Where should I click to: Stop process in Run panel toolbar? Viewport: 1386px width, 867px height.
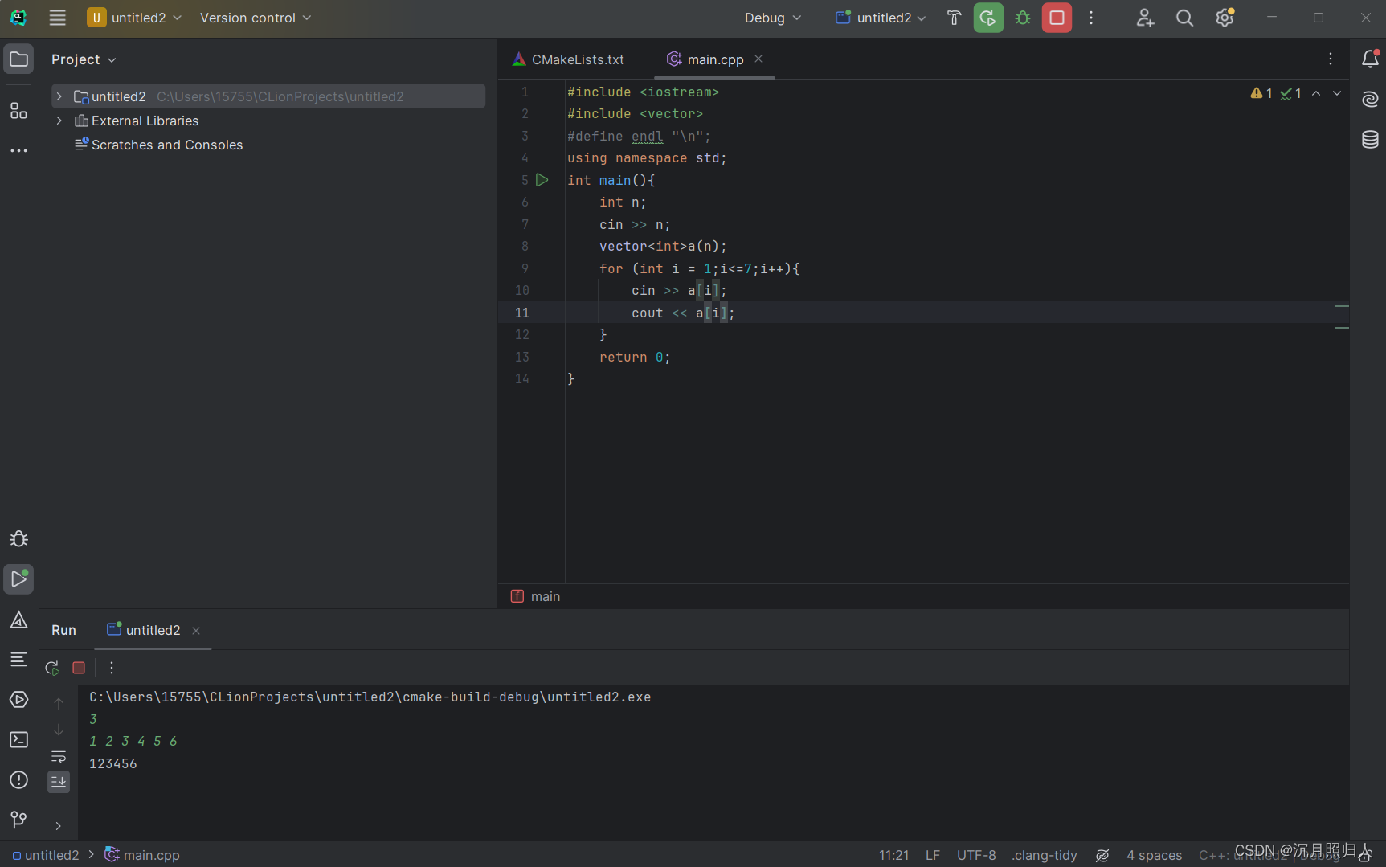click(79, 668)
